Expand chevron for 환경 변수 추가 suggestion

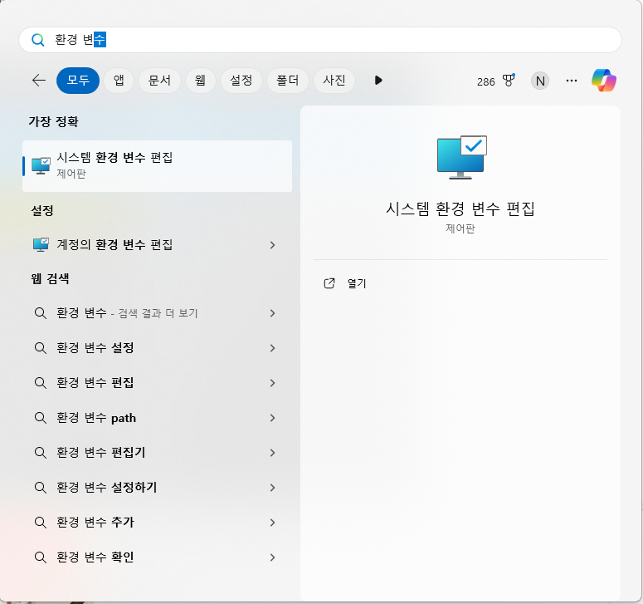tap(272, 523)
